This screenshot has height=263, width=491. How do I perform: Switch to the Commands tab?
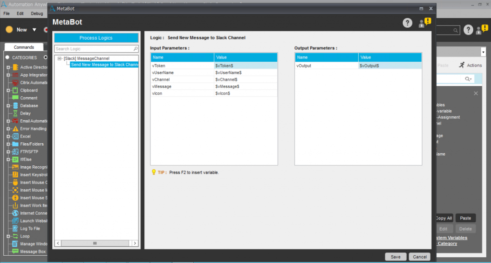[x=23, y=47]
